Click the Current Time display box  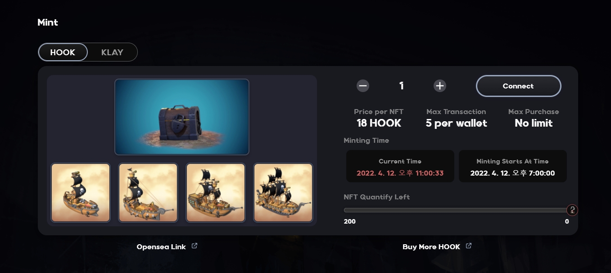point(400,166)
